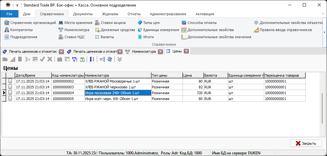327x156 pixels.
Task: Open the Ставки НДС reference
Action: pos(72,37)
